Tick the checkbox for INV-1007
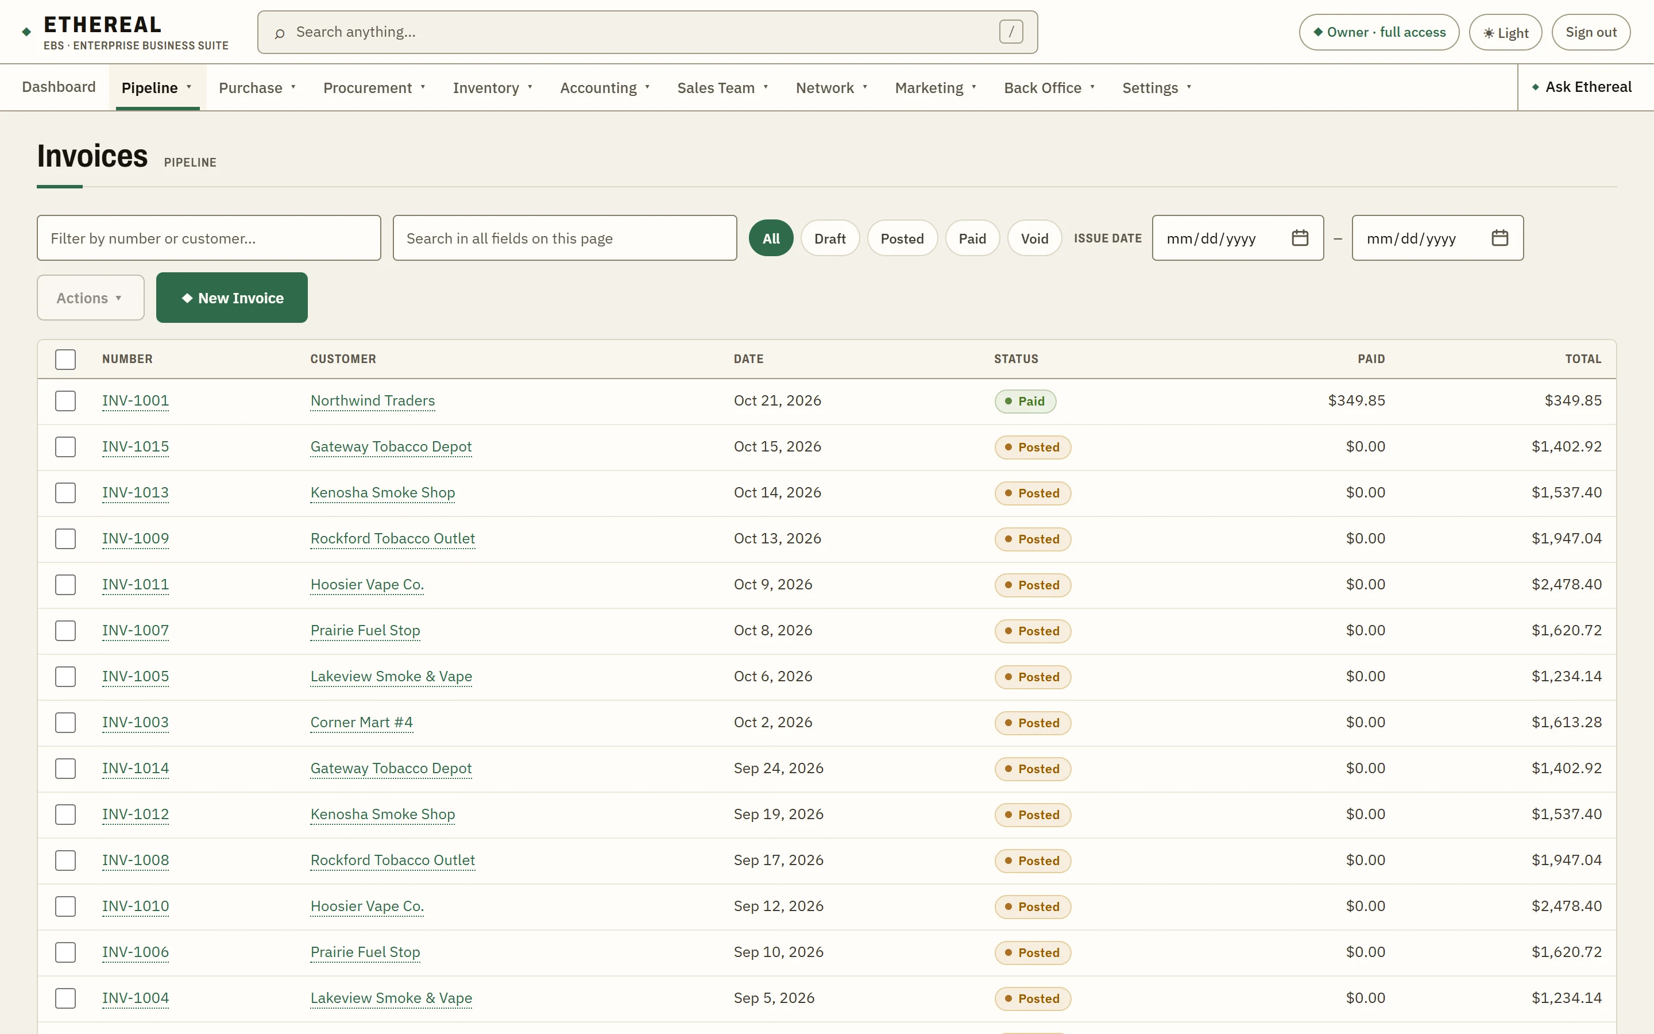 [x=65, y=631]
